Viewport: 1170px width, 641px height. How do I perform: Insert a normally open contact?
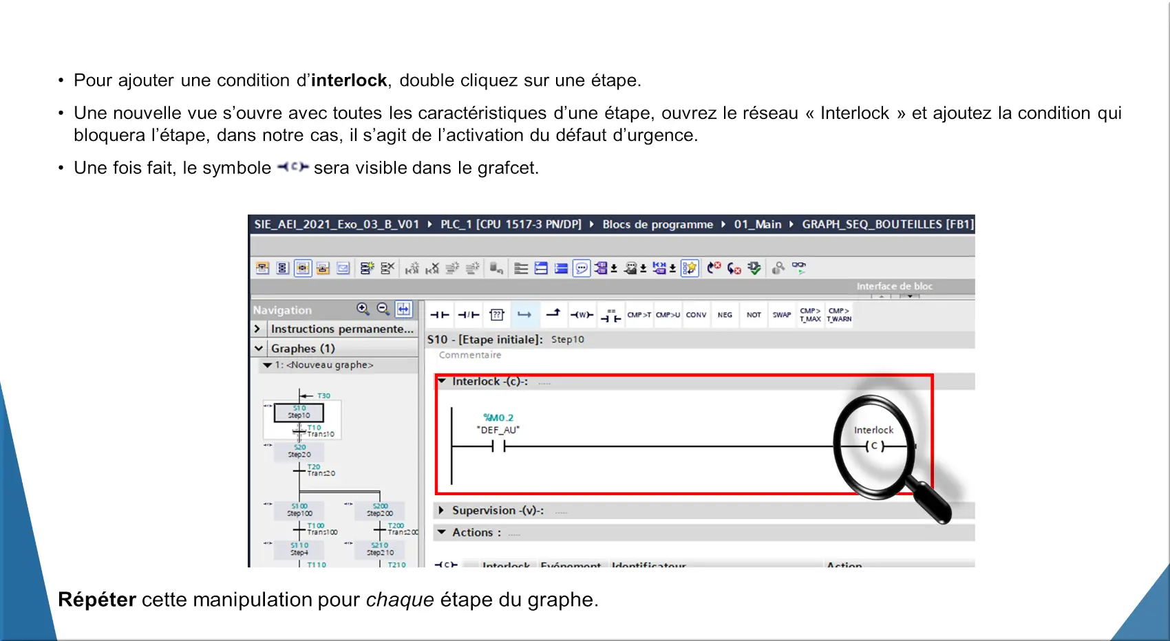click(440, 315)
